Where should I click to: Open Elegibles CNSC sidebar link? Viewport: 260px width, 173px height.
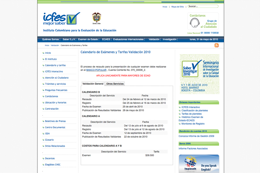tap(53, 165)
